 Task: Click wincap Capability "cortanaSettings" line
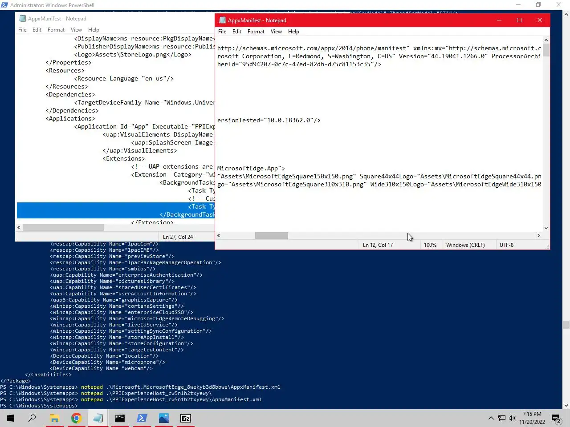click(x=117, y=306)
